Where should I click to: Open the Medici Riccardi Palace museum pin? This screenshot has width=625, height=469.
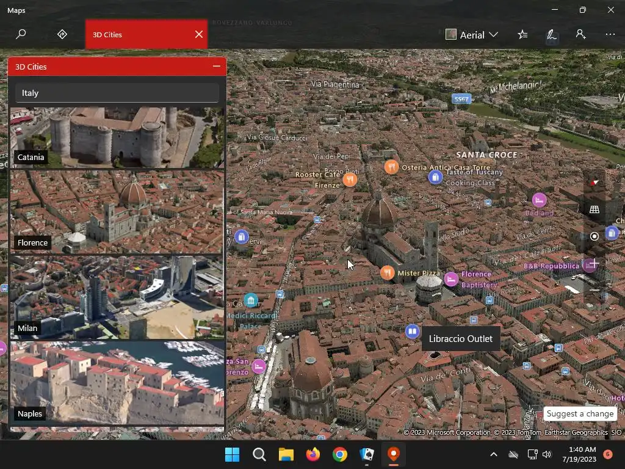tap(251, 300)
